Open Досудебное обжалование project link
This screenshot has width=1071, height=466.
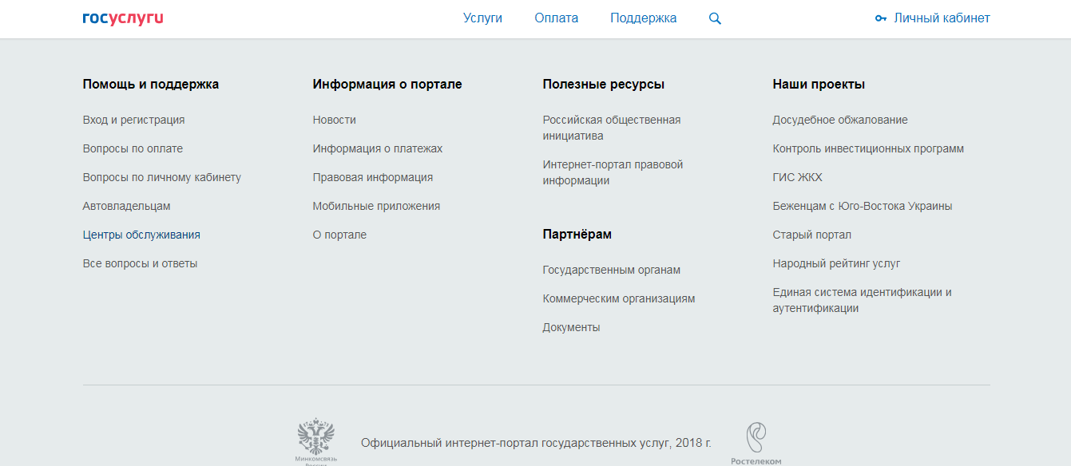(x=839, y=120)
